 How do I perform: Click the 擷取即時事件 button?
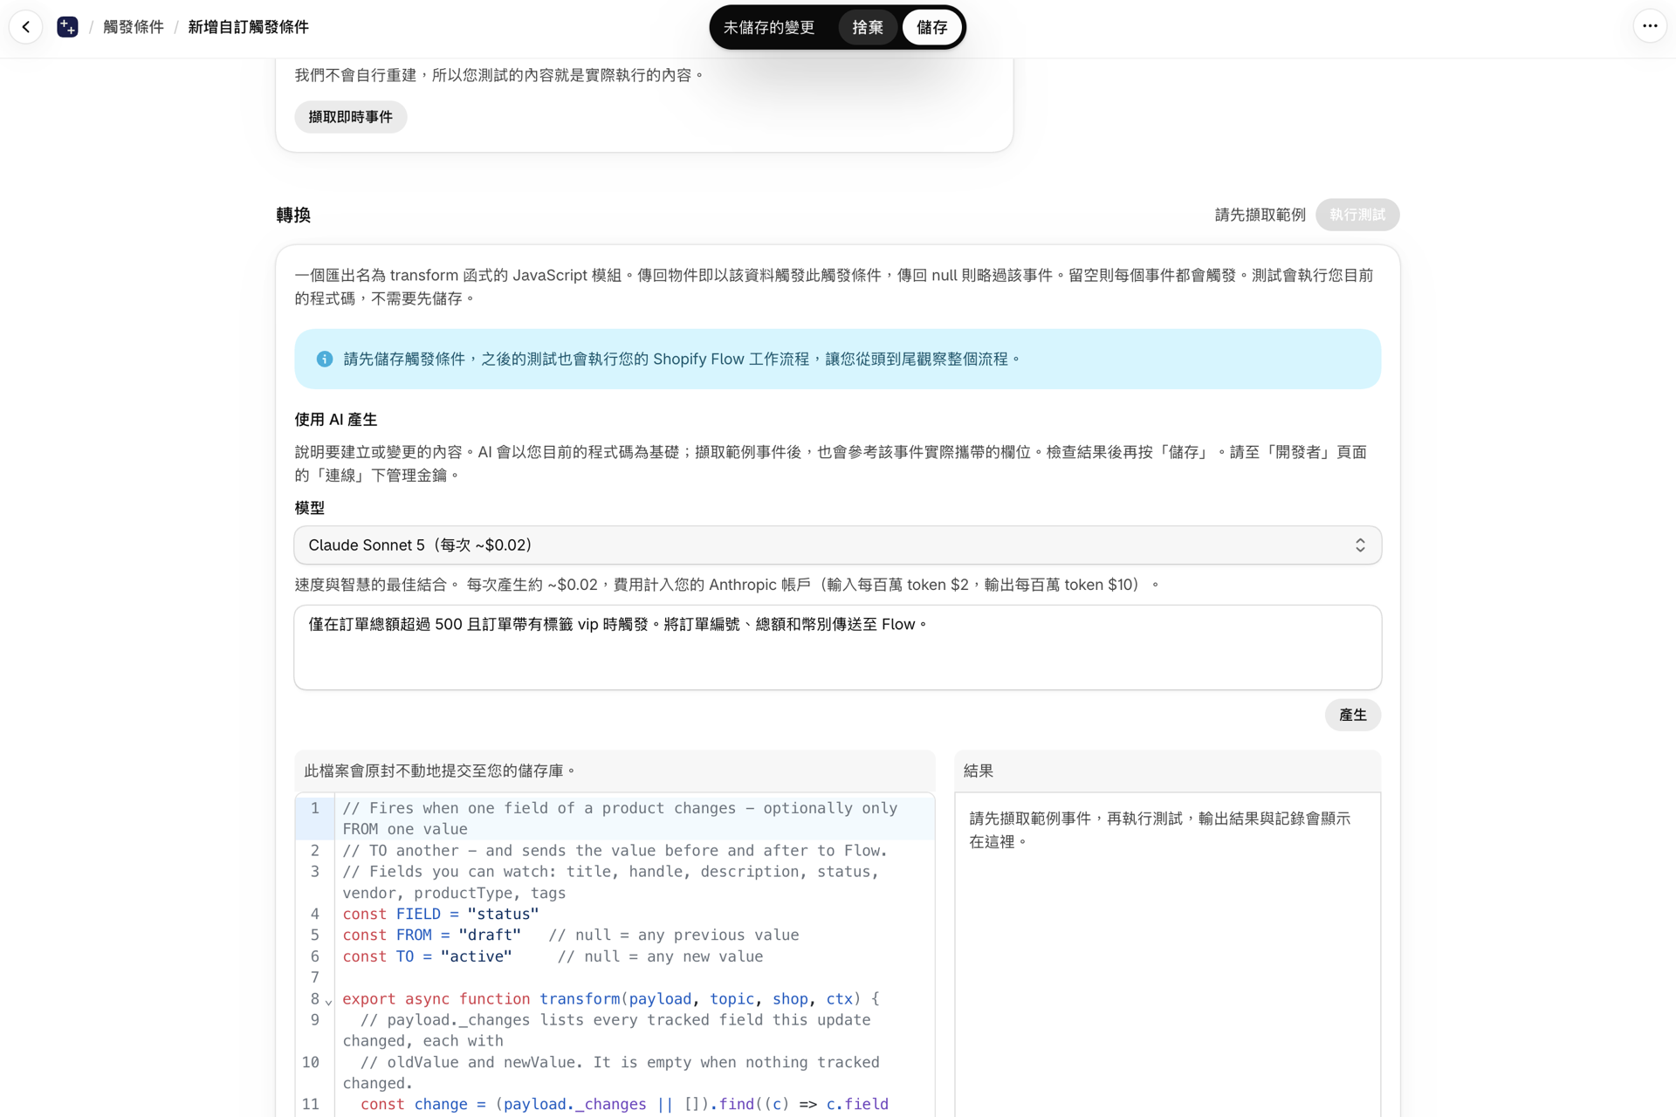coord(350,117)
